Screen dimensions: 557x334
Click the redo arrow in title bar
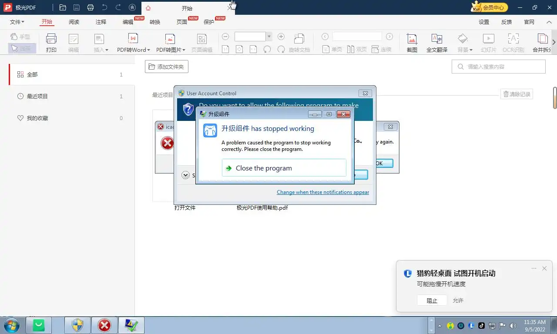(118, 7)
